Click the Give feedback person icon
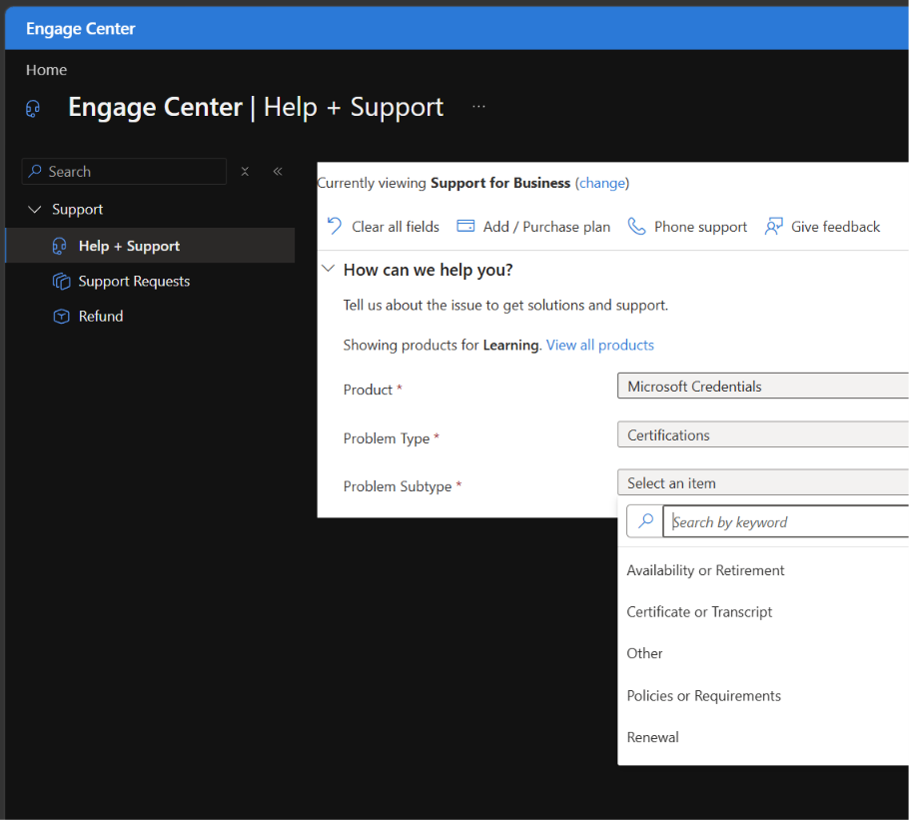Screen dimensions: 909x820 click(x=774, y=227)
